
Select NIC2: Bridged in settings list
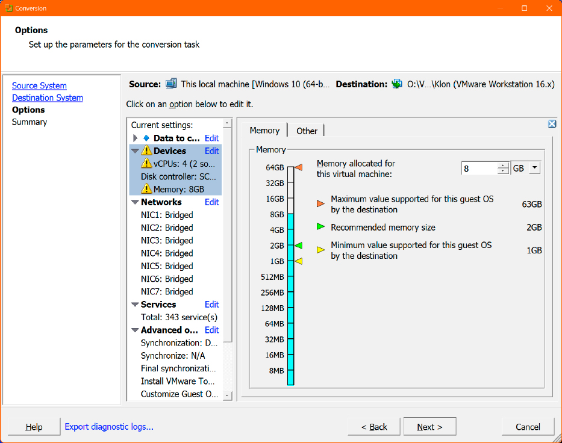tap(167, 228)
